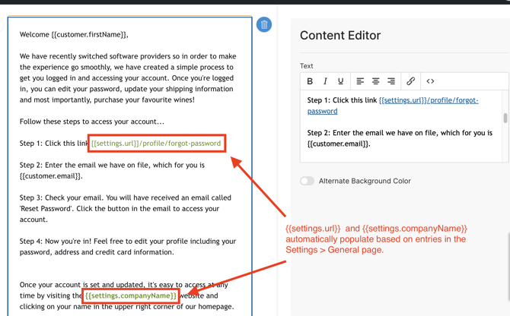The height and width of the screenshot is (316, 510).
Task: Click the trash icon to delete block
Action: [264, 24]
